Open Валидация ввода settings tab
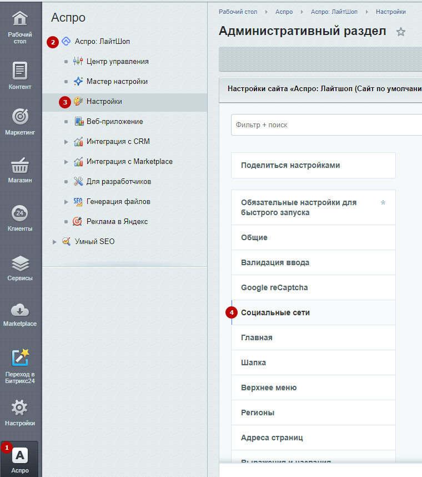This screenshot has width=422, height=477. pyautogui.click(x=313, y=262)
